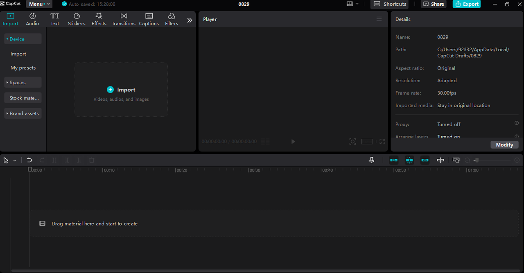Click the undo arrow in timeline toolbar
Viewport: 524px width, 273px height.
coord(29,160)
